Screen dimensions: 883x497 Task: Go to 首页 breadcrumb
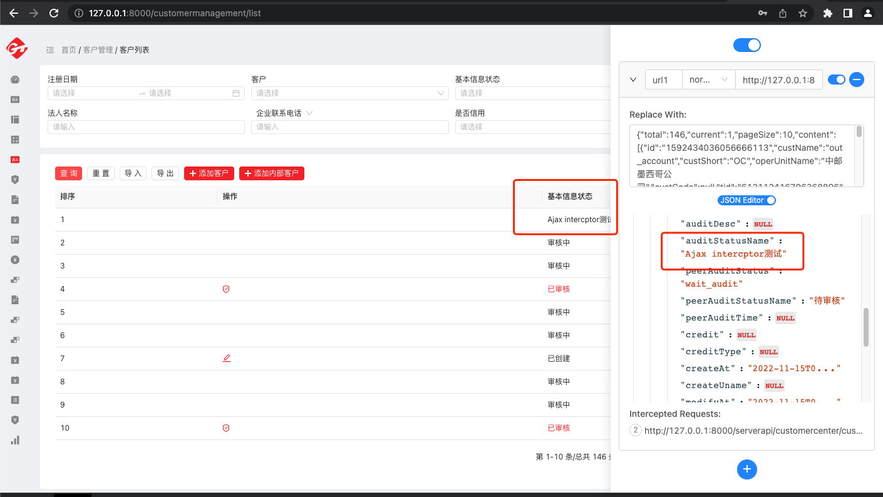pos(68,50)
